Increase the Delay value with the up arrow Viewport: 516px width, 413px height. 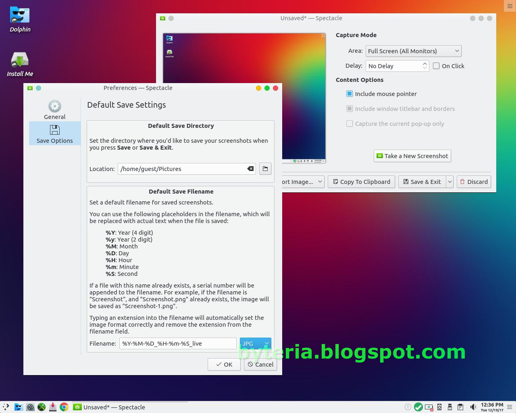(x=424, y=63)
